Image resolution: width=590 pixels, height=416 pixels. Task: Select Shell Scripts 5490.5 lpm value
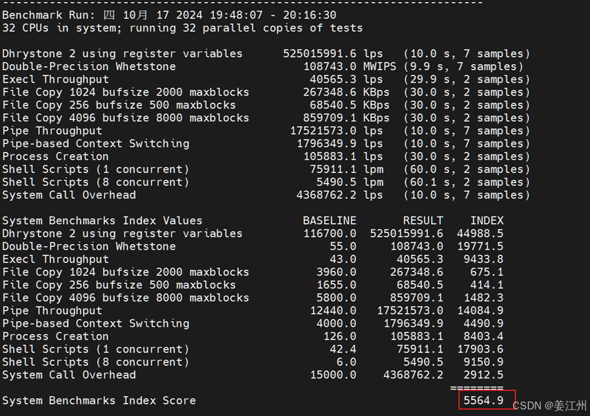[x=350, y=182]
